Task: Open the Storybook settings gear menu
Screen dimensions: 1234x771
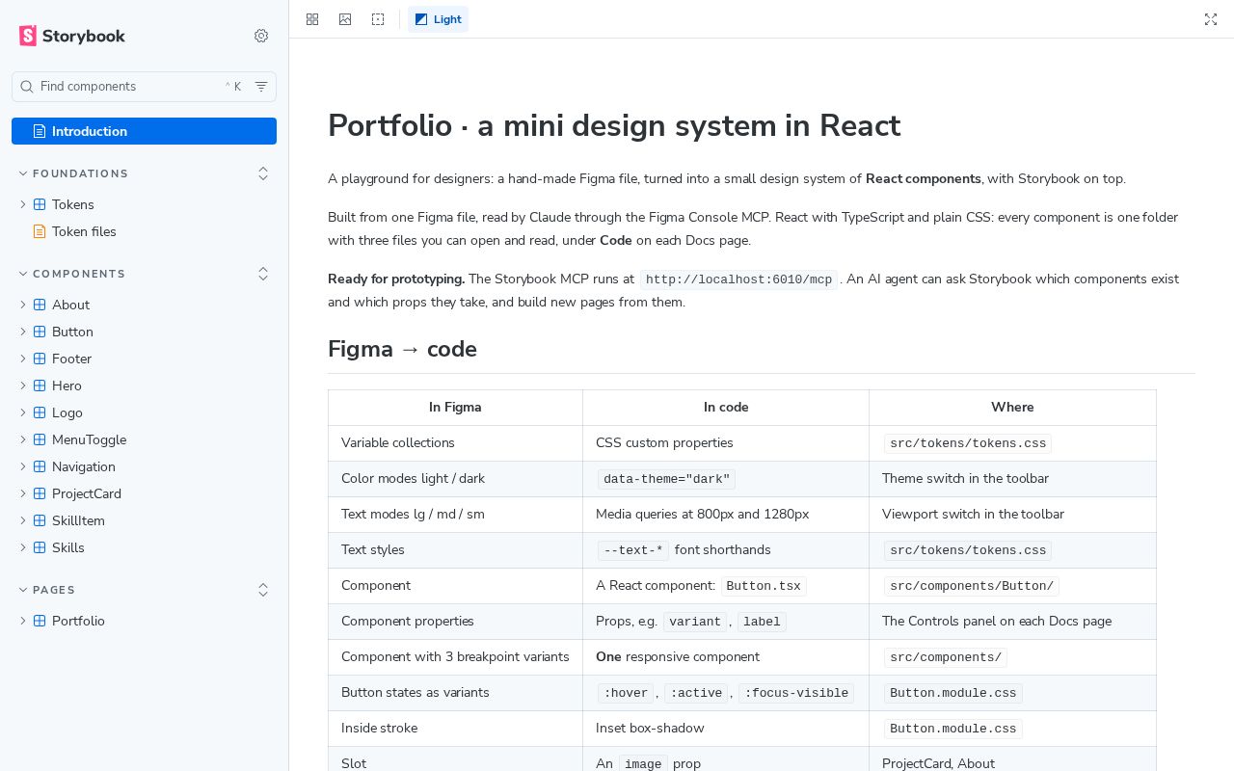Action: click(261, 36)
